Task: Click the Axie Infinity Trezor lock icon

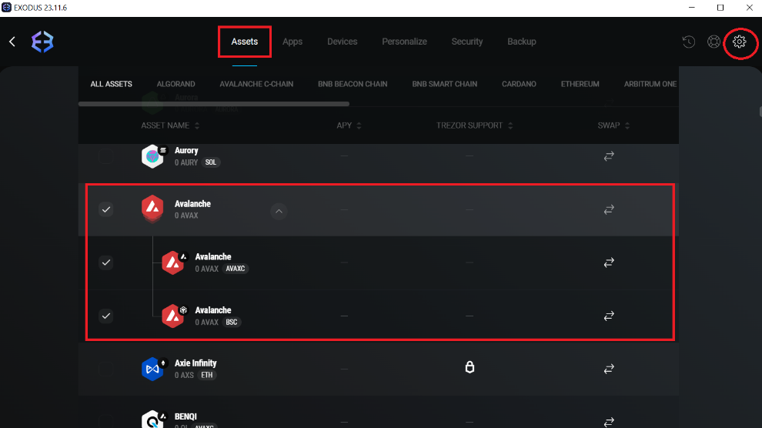Action: (470, 368)
